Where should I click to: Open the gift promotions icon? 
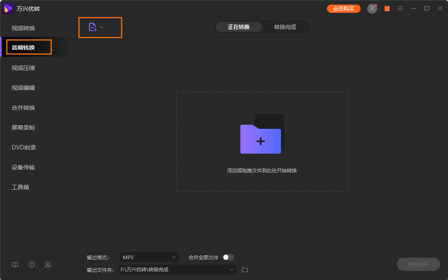(387, 8)
